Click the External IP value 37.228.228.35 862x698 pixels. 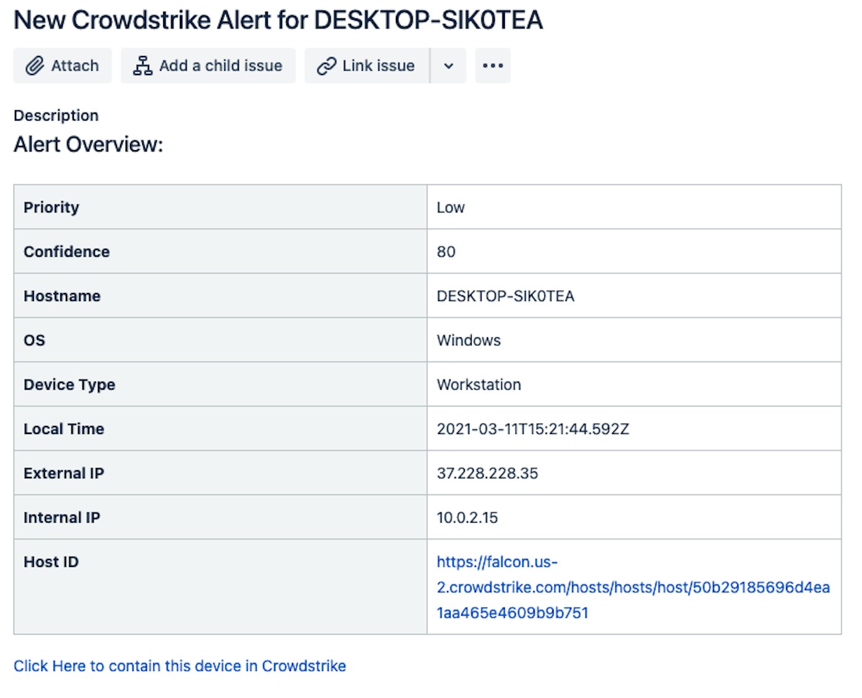487,473
